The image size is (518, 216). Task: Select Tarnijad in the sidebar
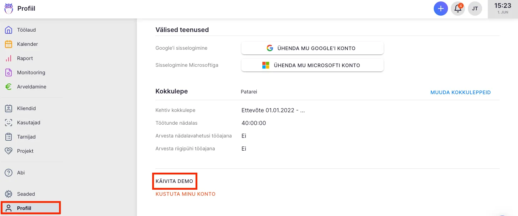tap(26, 137)
